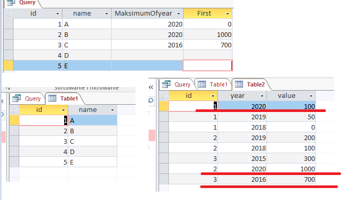
Task: Click name column header in Query
Action: (87, 14)
